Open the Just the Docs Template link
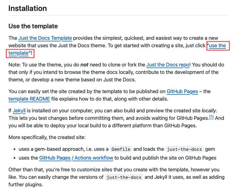 (x=45, y=38)
